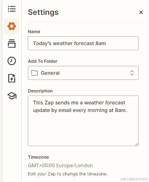Close the Settings panel with the X
This screenshot has width=149, height=182.
coord(141,12)
